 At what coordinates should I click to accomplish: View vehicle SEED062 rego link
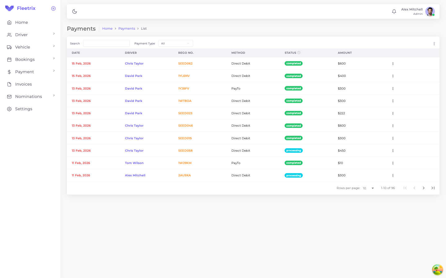[185, 63]
